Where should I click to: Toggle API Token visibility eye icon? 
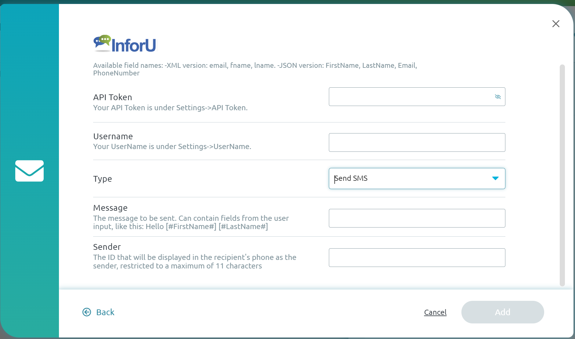[498, 97]
